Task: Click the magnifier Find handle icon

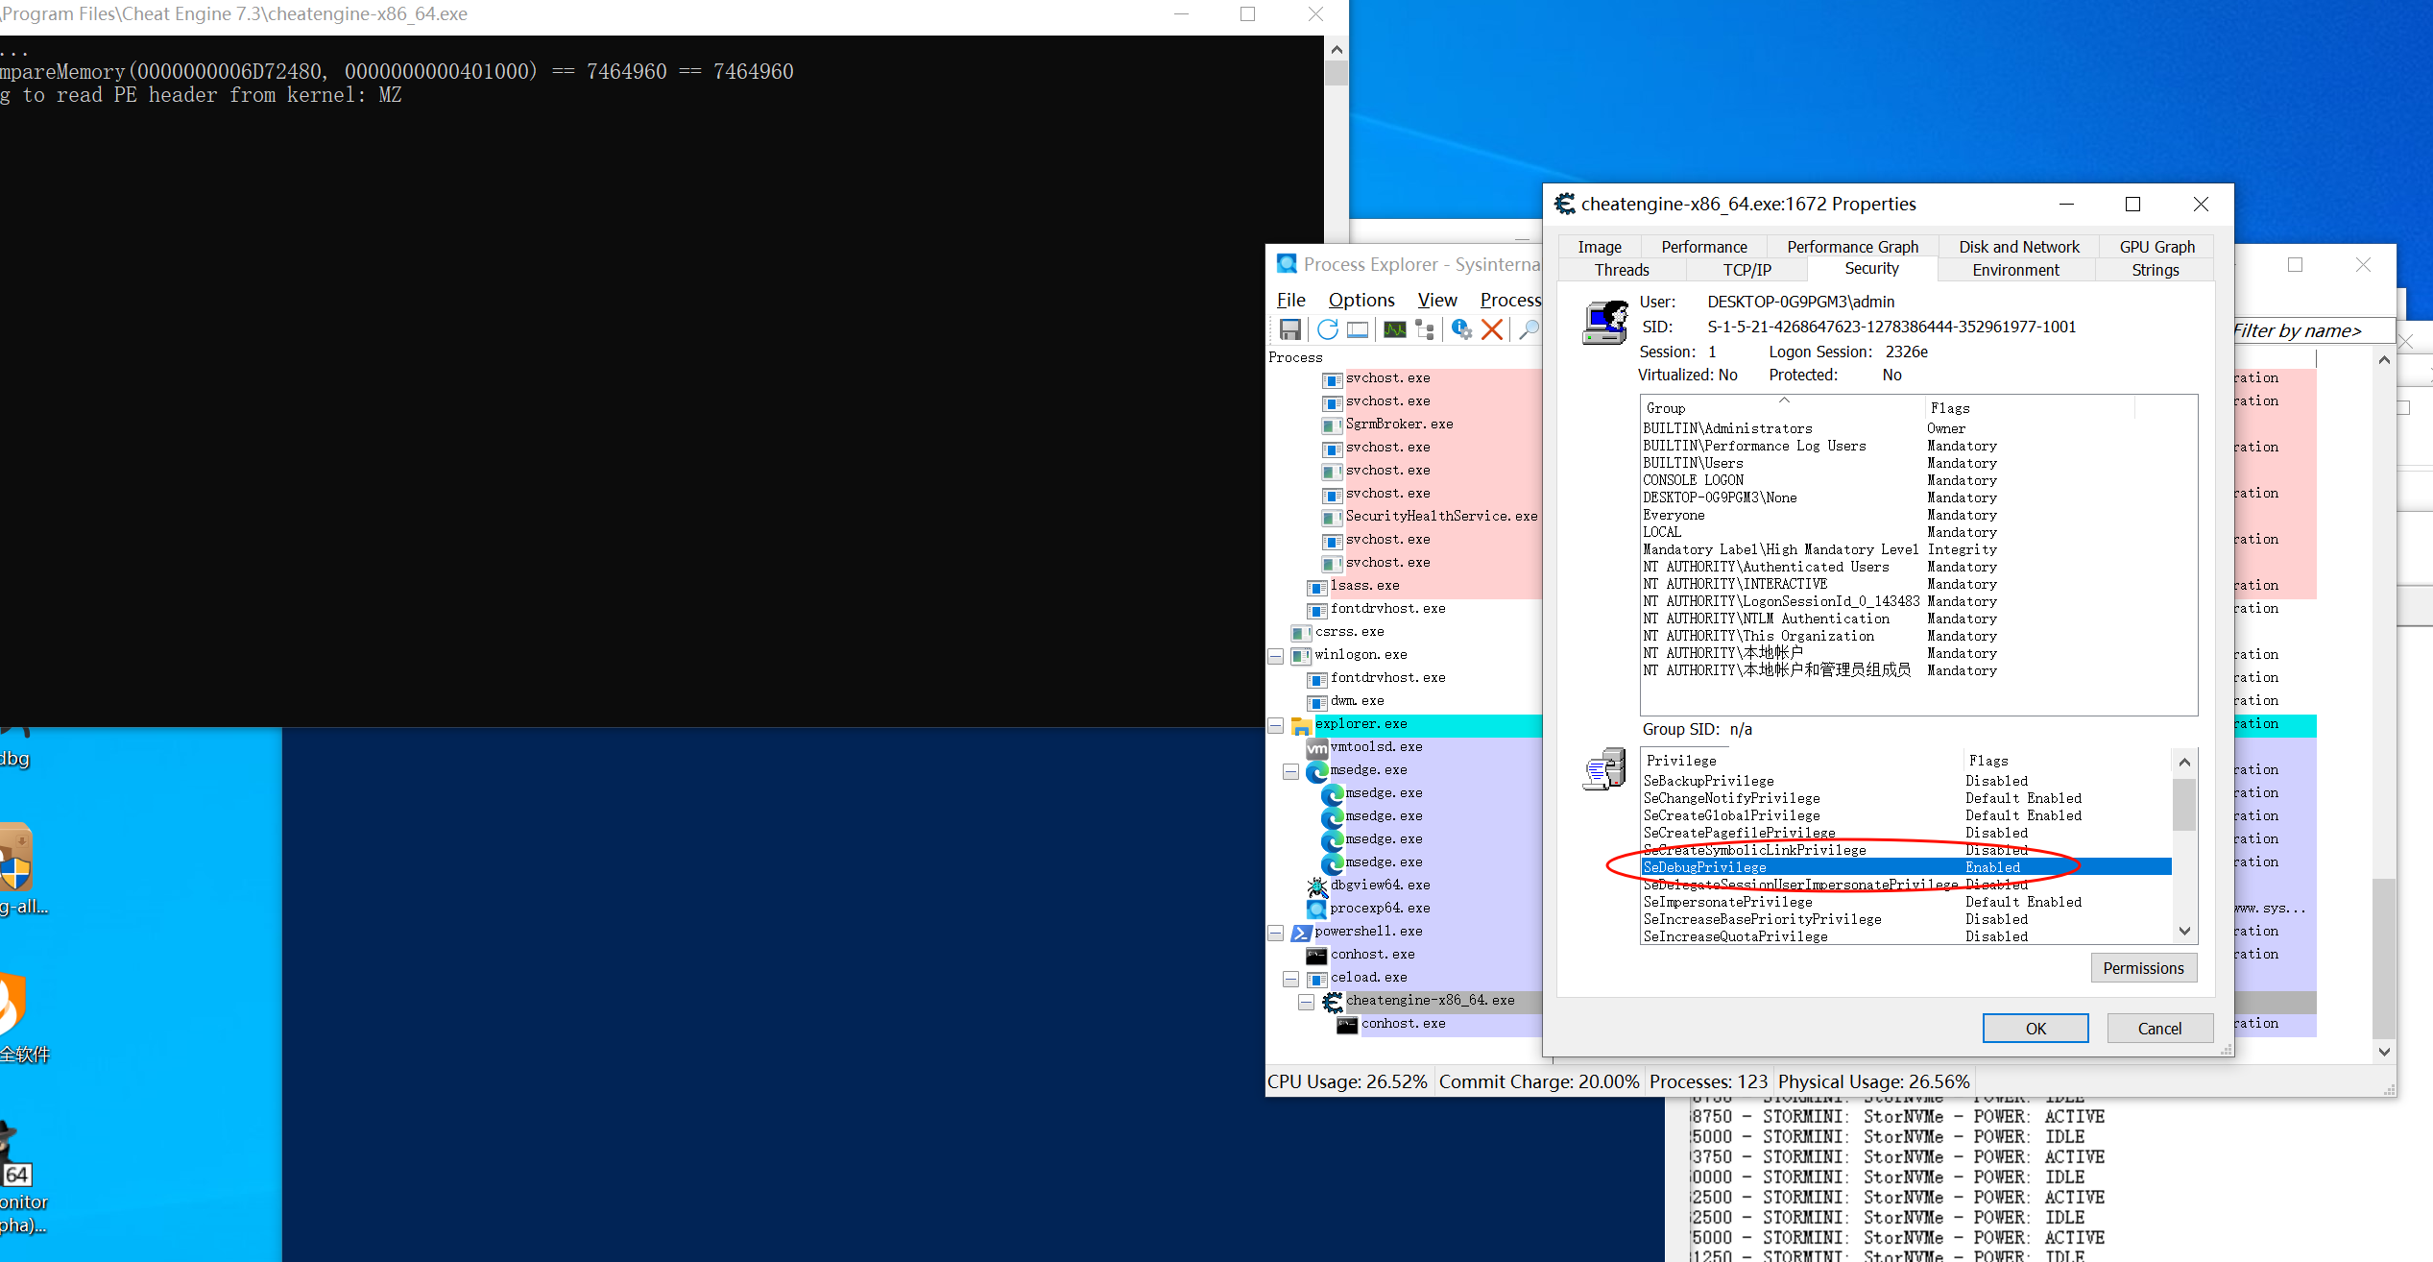Action: 1528,329
